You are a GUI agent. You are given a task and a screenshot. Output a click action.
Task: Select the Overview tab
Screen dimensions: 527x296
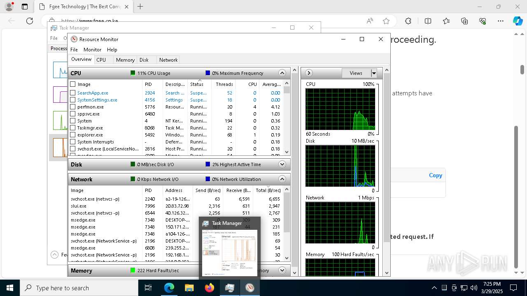[x=81, y=59]
